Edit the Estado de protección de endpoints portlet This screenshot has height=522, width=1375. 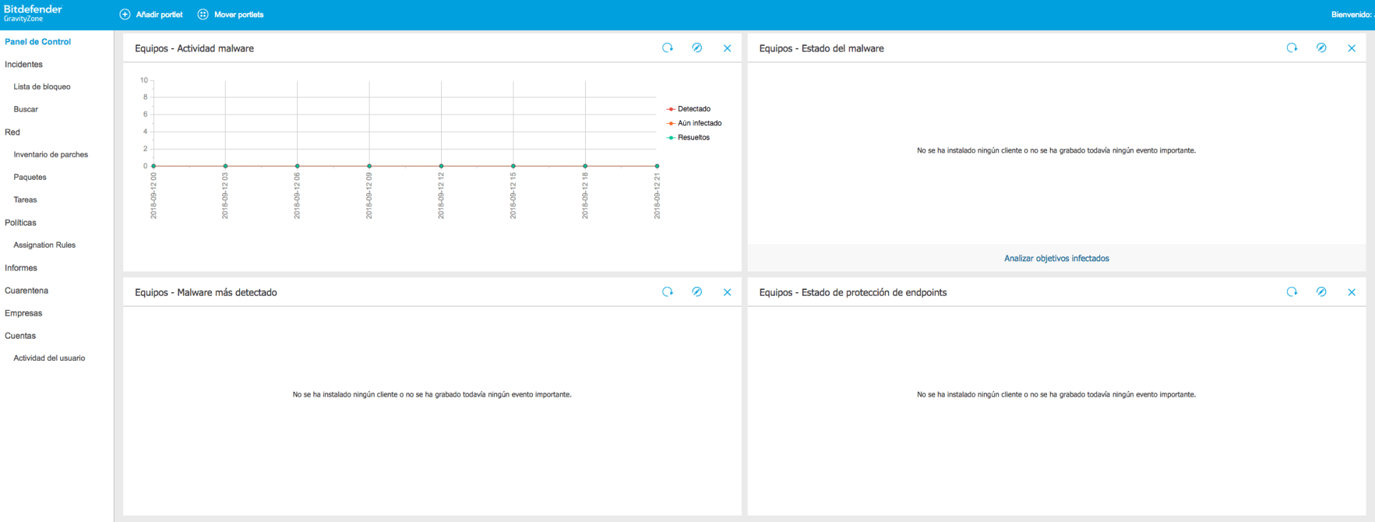tap(1321, 292)
